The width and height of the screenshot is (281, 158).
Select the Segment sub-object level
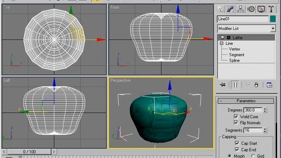237,55
